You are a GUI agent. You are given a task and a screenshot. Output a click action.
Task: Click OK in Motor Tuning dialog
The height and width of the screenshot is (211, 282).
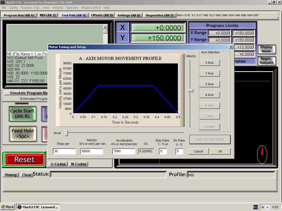click(220, 151)
